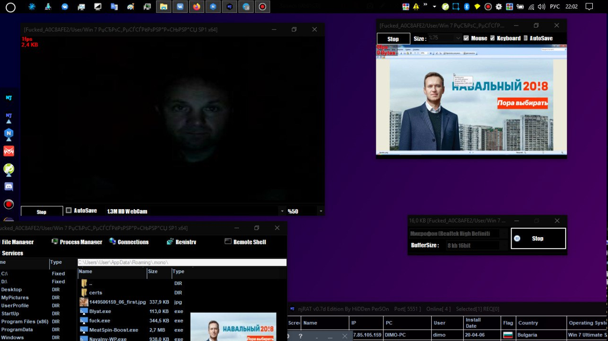
Task: Open Firefox from the taskbar
Action: click(x=197, y=7)
